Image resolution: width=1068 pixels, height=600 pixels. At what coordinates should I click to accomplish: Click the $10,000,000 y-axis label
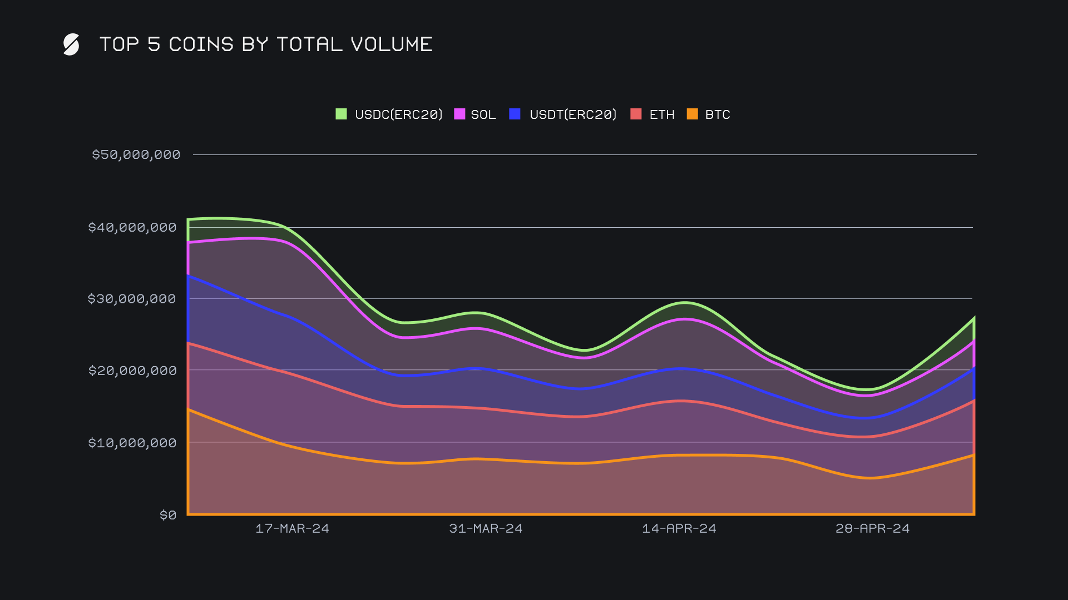[132, 443]
